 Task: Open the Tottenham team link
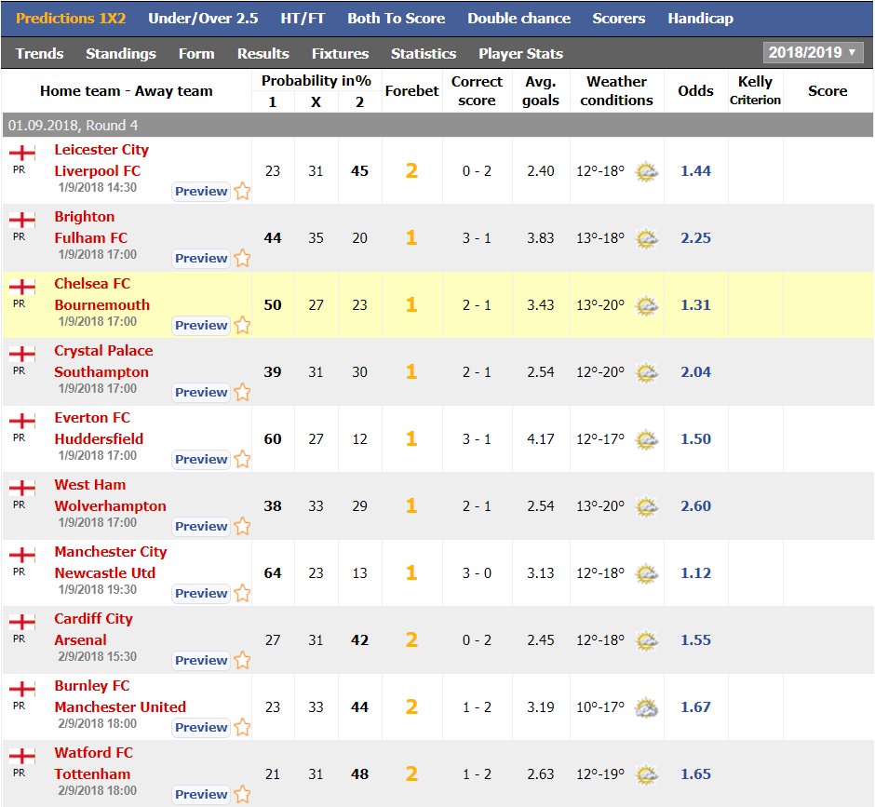pos(93,773)
